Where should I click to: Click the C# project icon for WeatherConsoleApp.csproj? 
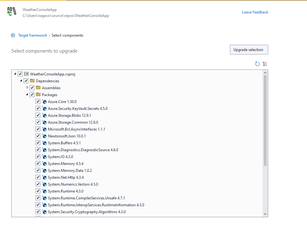pyautogui.click(x=26, y=74)
